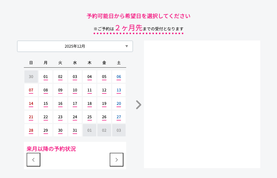This screenshot has width=277, height=178.
Task: Open the 2025年12月 month dropdown
Action: (75, 46)
